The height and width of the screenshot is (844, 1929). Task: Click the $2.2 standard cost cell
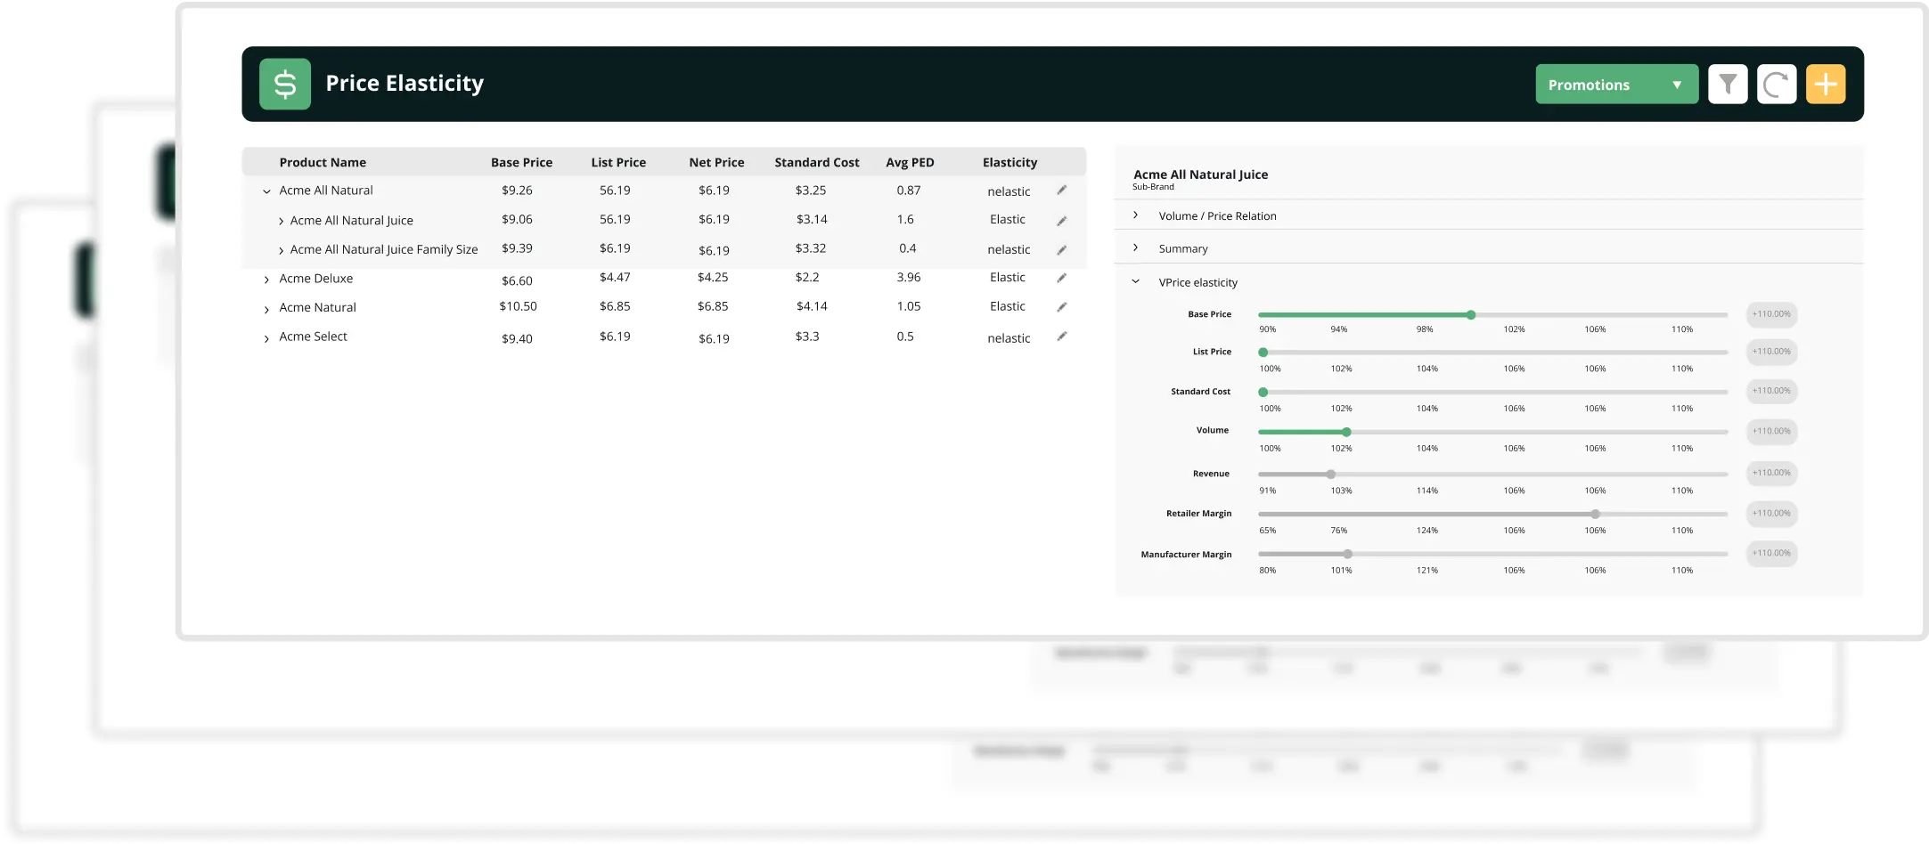tap(807, 278)
